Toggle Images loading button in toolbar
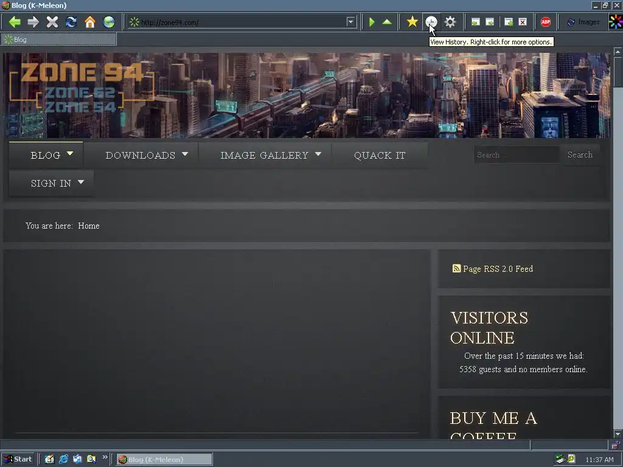The width and height of the screenshot is (623, 467). point(583,22)
